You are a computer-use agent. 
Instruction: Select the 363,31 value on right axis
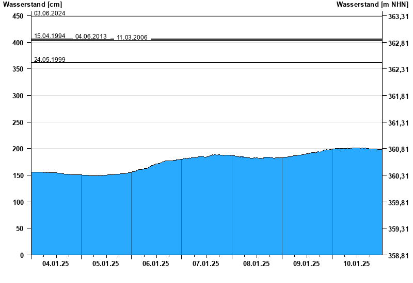(397, 16)
